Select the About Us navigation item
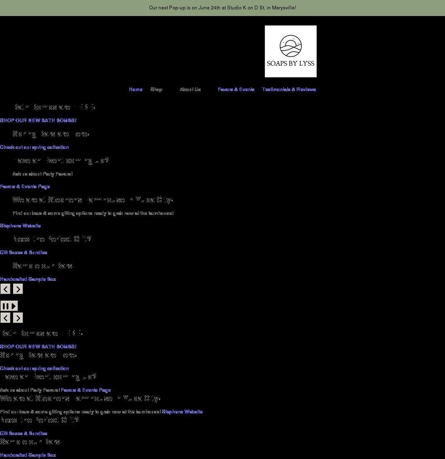This screenshot has width=445, height=459. pos(190,89)
